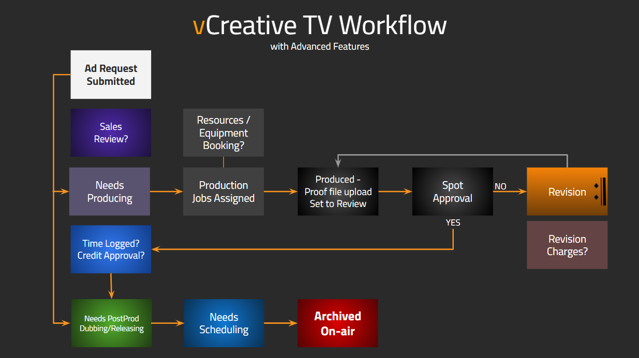Click the NO label after Spot Approval

500,186
